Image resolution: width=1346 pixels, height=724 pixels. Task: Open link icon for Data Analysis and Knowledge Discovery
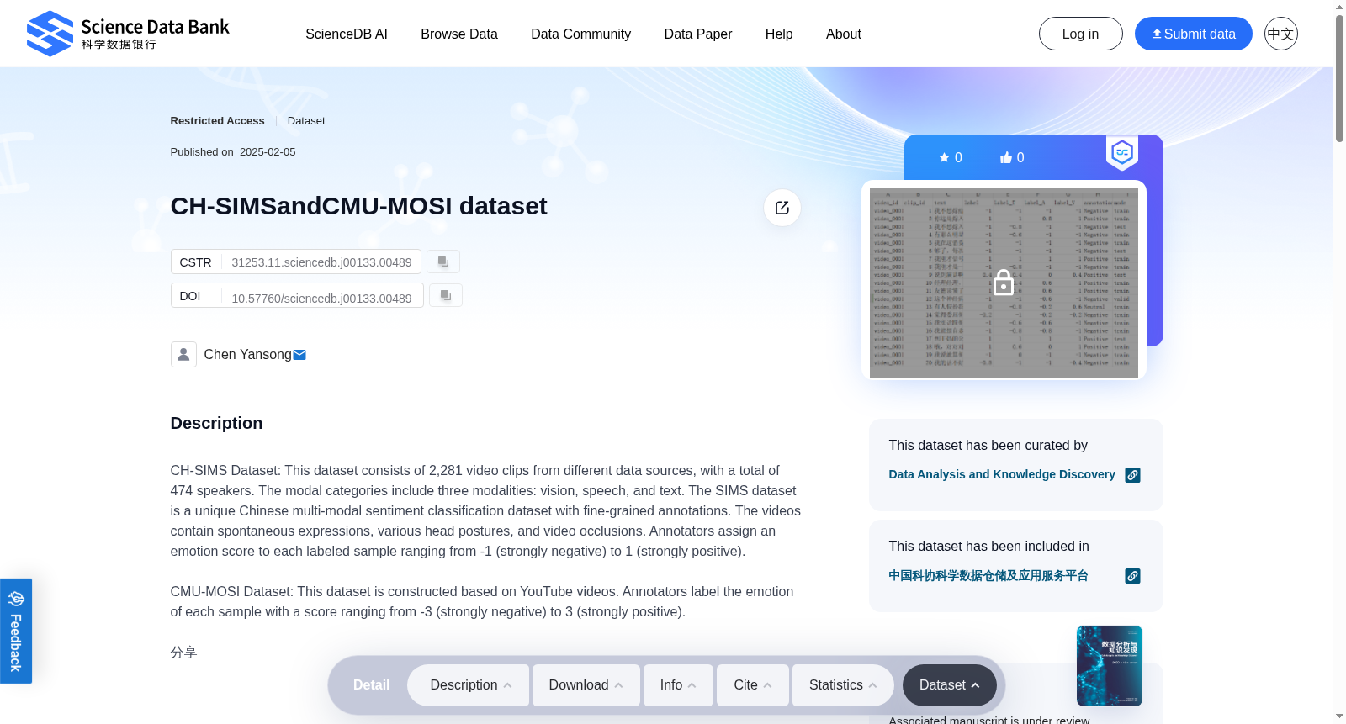1133,475
